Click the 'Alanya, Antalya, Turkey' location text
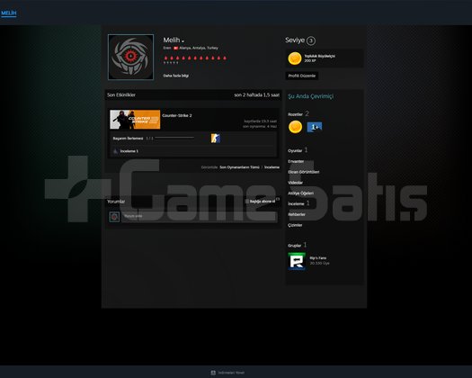The width and height of the screenshot is (472, 378). click(x=199, y=48)
